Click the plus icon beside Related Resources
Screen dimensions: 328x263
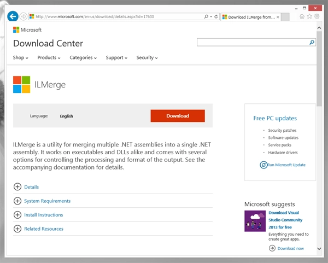(17, 229)
